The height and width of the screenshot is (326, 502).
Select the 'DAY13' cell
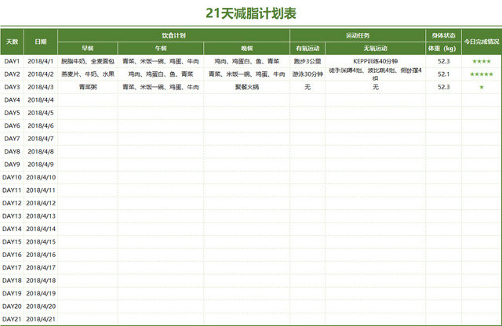click(13, 216)
